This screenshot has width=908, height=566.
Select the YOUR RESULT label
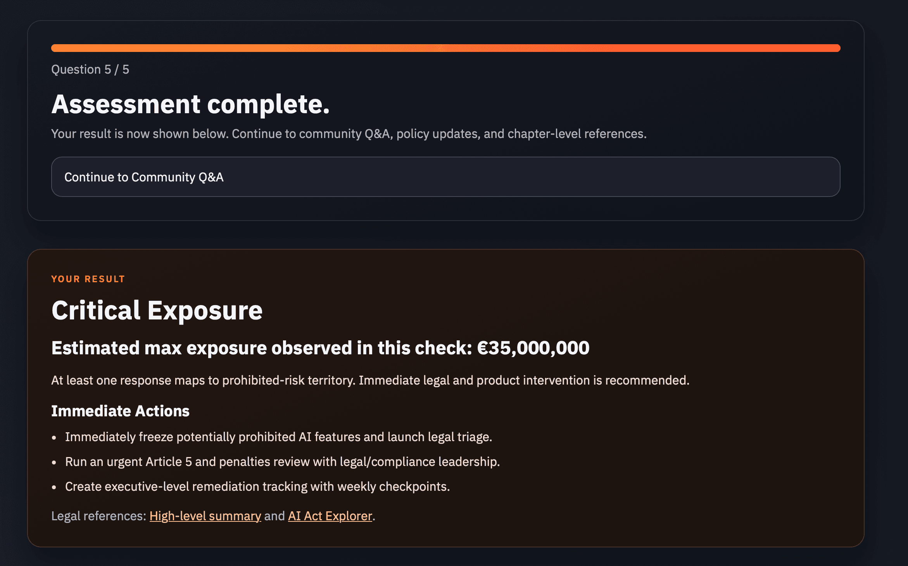(88, 279)
